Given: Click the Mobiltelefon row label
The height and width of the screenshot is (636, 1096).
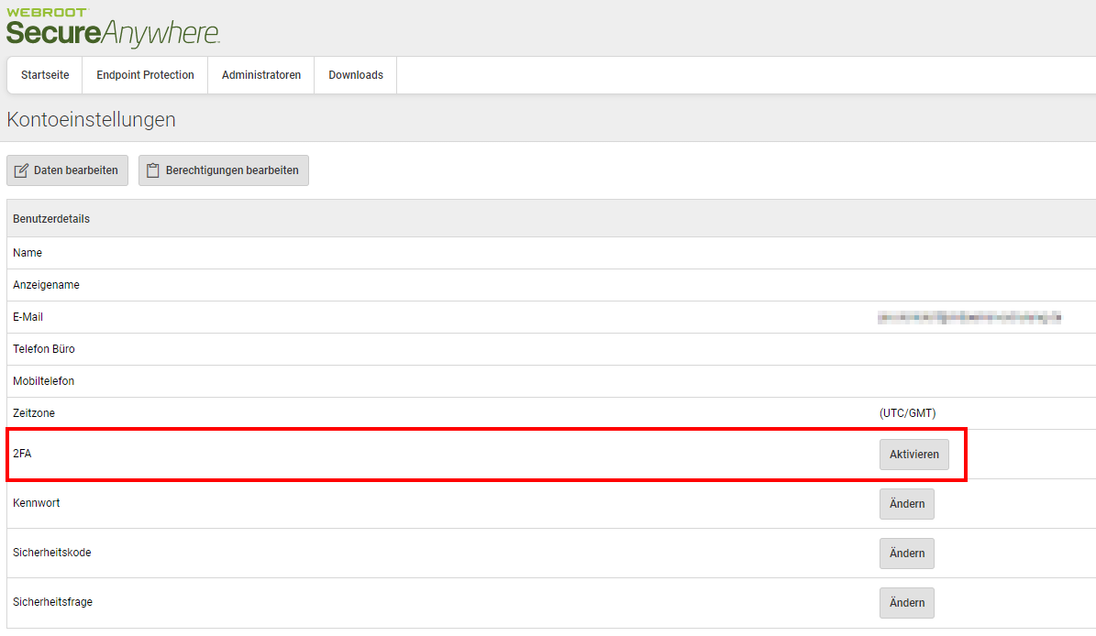Looking at the screenshot, I should (43, 381).
